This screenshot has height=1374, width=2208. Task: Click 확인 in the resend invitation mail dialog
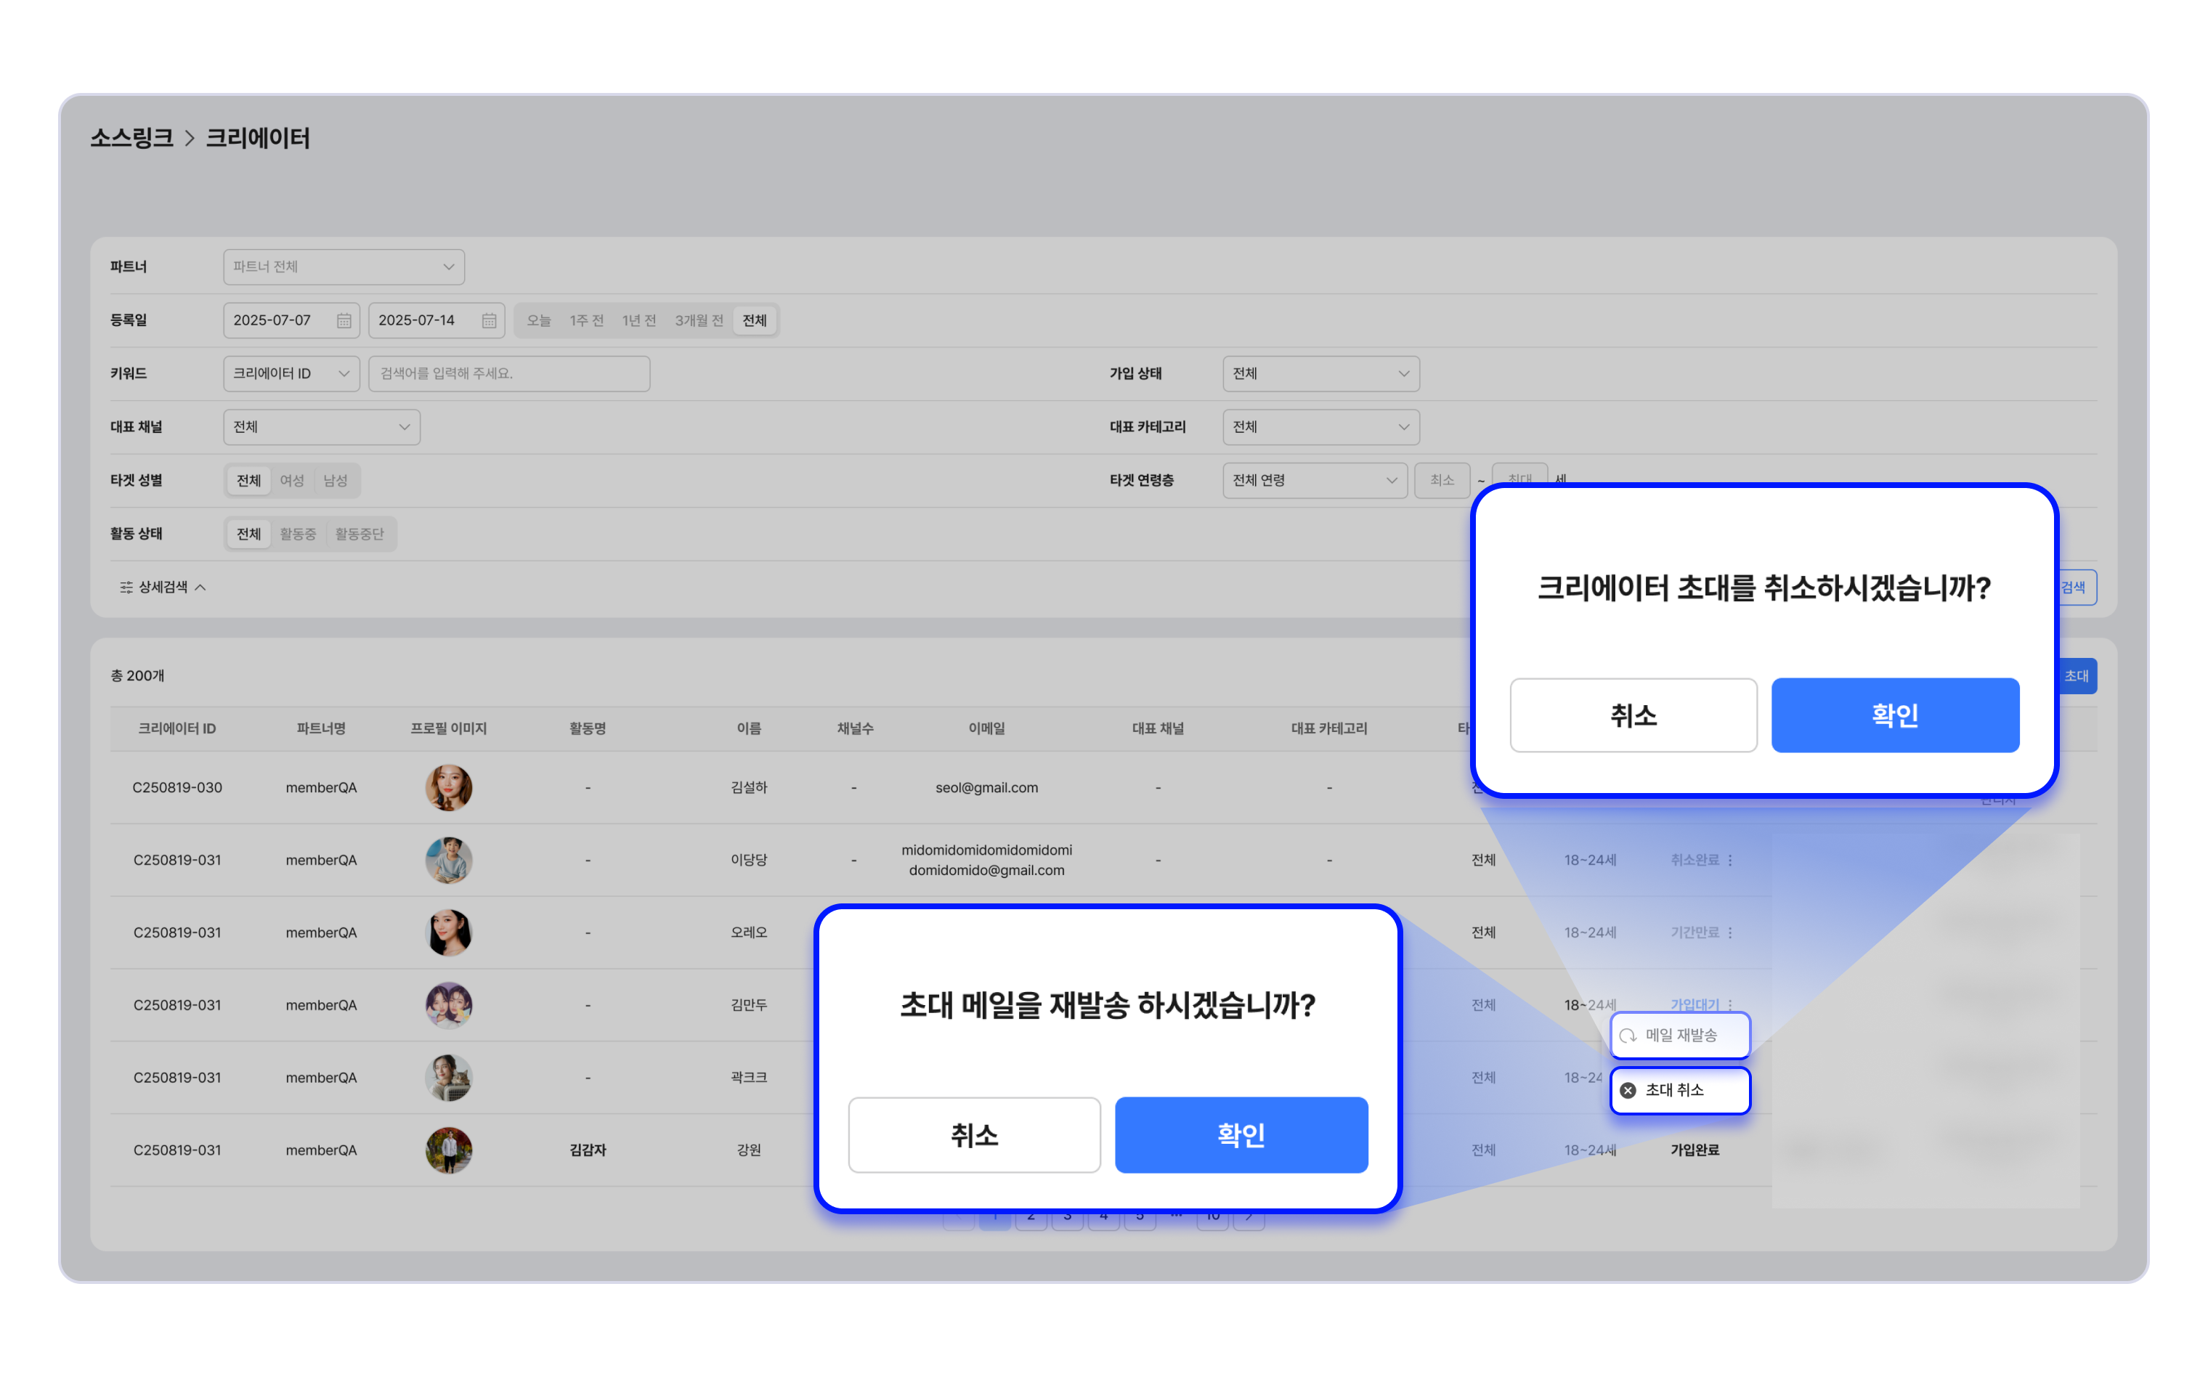[x=1241, y=1135]
